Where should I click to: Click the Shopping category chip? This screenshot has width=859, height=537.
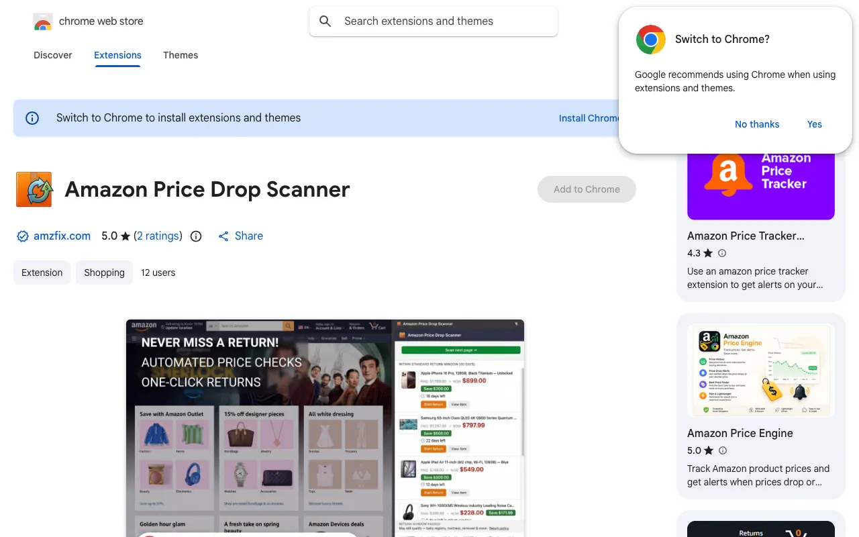click(x=104, y=273)
